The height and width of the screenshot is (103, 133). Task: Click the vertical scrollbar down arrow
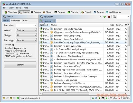tap(129, 91)
